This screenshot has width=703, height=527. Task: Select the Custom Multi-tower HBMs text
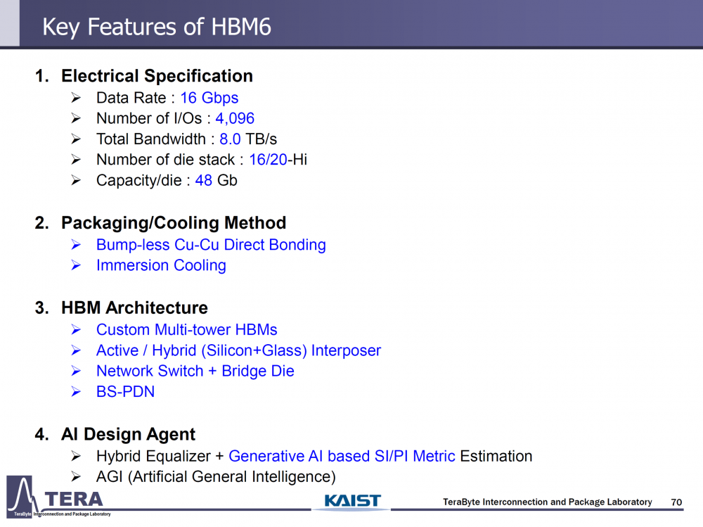(x=186, y=329)
